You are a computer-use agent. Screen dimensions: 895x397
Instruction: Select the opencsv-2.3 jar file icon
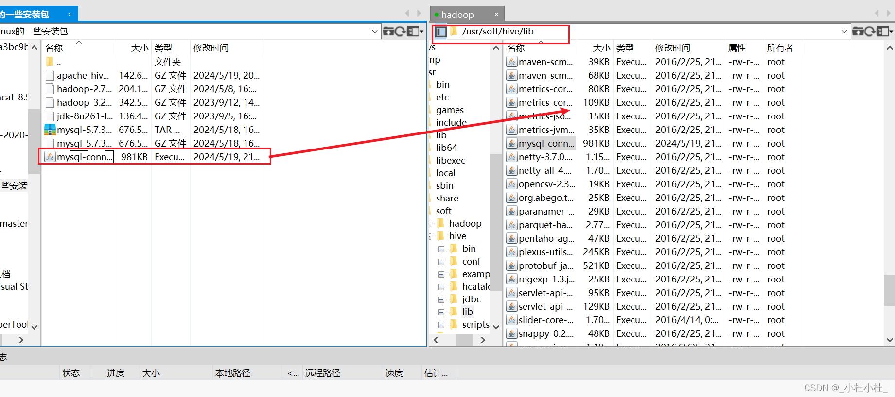(x=511, y=184)
